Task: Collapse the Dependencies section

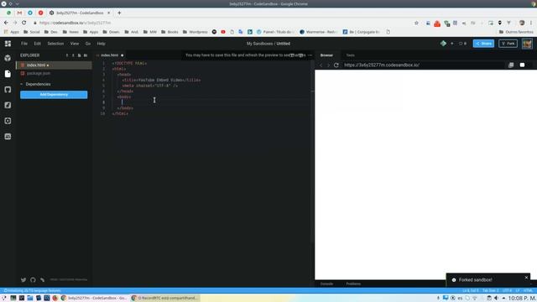Action: coord(38,84)
